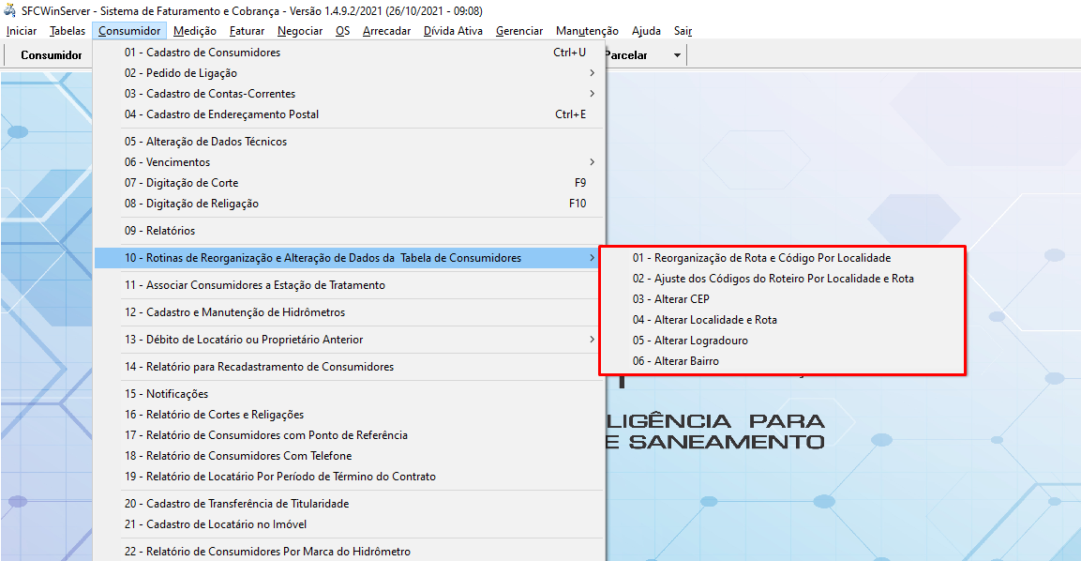This screenshot has height=561, width=1081.
Task: Open the Faturar menu
Action: 247,30
